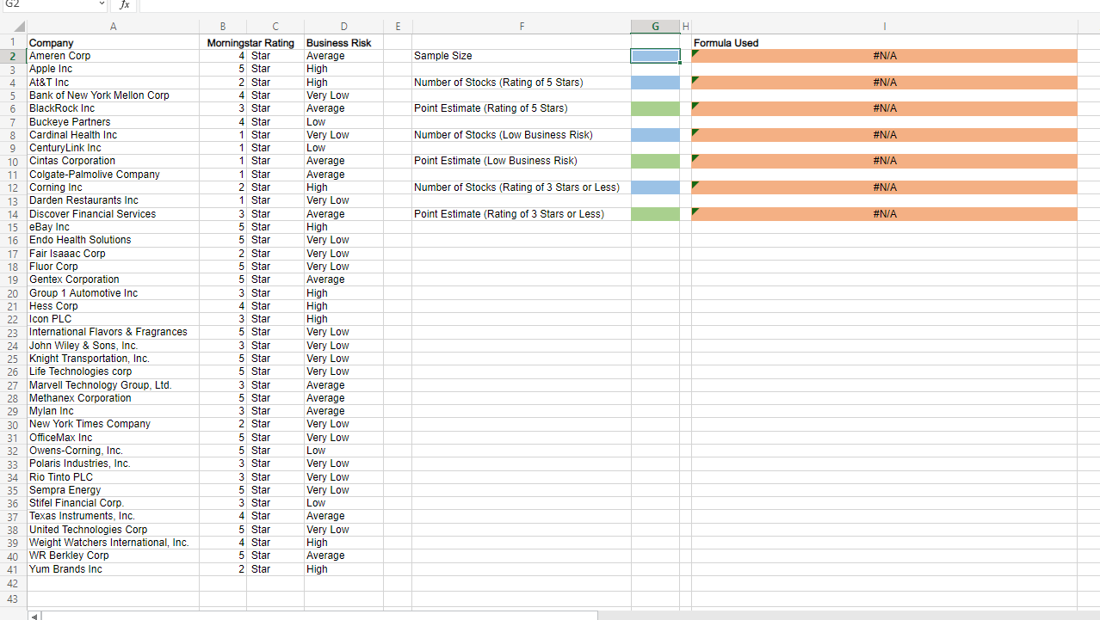
Task: Select the blue Sample Size input cell
Action: coord(654,55)
